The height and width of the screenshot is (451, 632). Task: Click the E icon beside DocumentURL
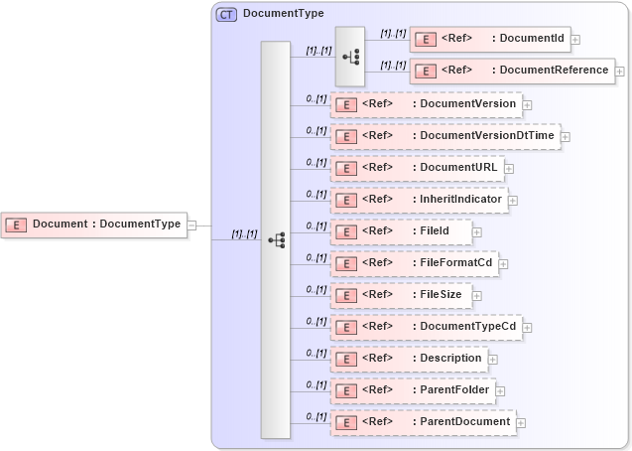coord(346,169)
